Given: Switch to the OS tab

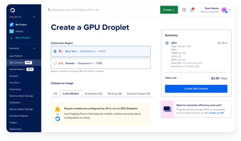Looking at the screenshot, I should pyautogui.click(x=55, y=94).
